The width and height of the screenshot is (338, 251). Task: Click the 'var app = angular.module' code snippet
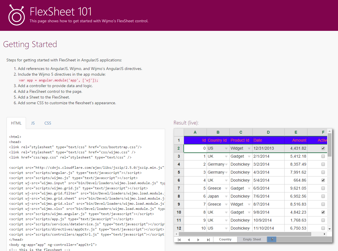click(x=58, y=80)
